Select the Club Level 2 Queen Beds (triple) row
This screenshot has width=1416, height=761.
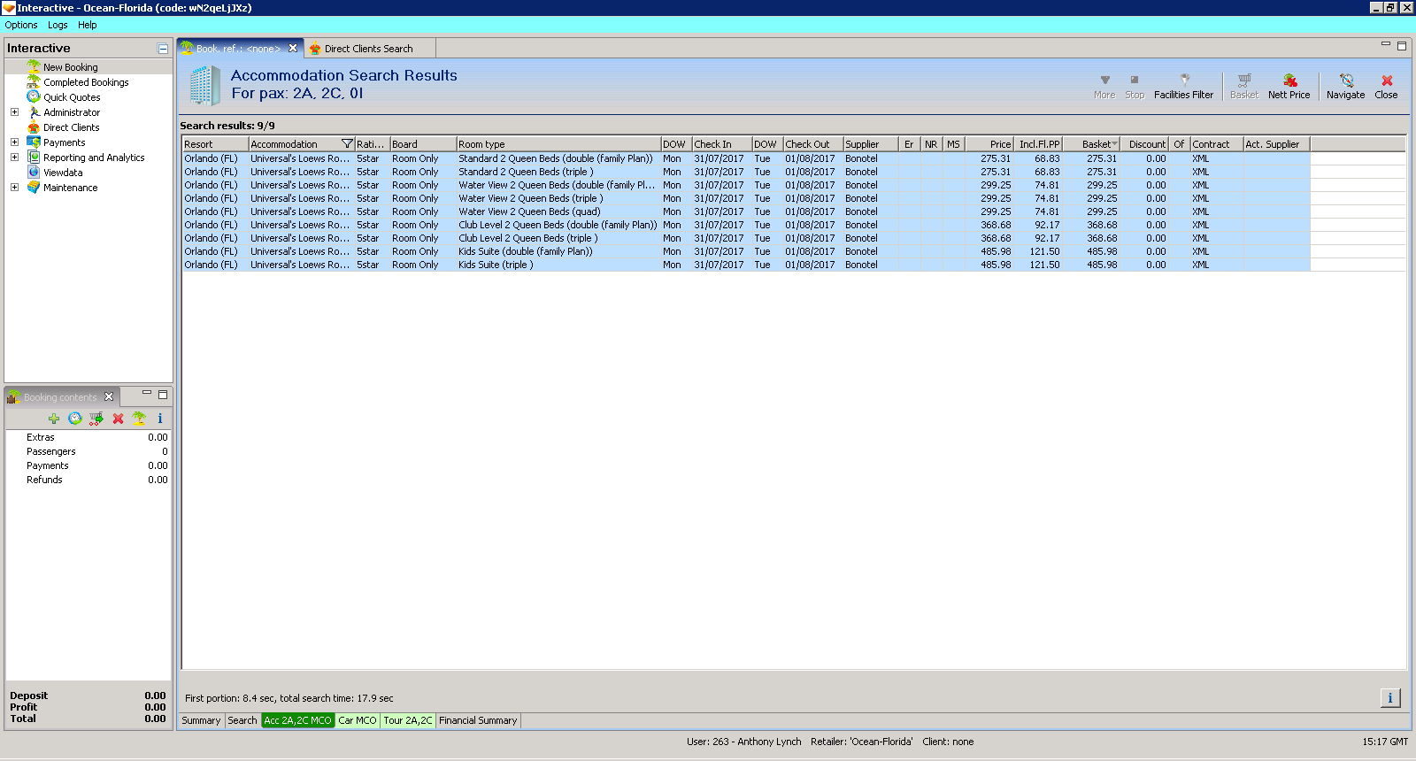coord(746,238)
